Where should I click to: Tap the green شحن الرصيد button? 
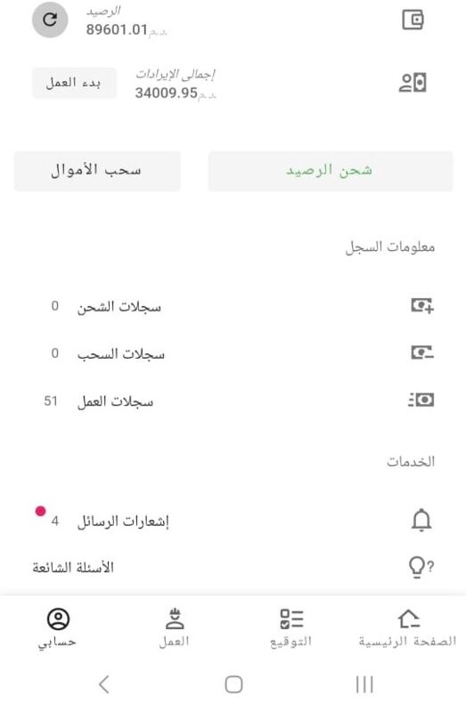pyautogui.click(x=331, y=171)
